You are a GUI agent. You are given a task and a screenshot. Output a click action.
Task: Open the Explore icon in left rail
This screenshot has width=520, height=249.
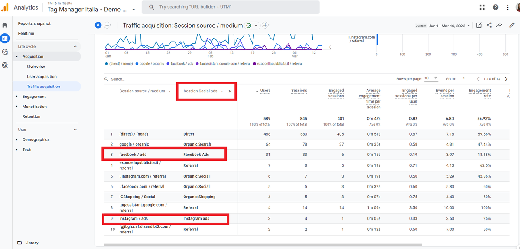5,52
